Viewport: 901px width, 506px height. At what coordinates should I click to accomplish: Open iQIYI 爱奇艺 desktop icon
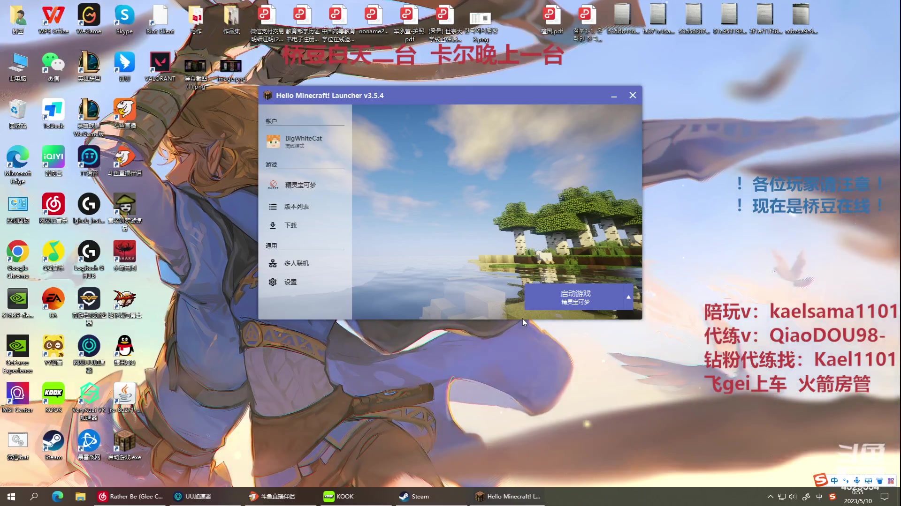coord(53,161)
